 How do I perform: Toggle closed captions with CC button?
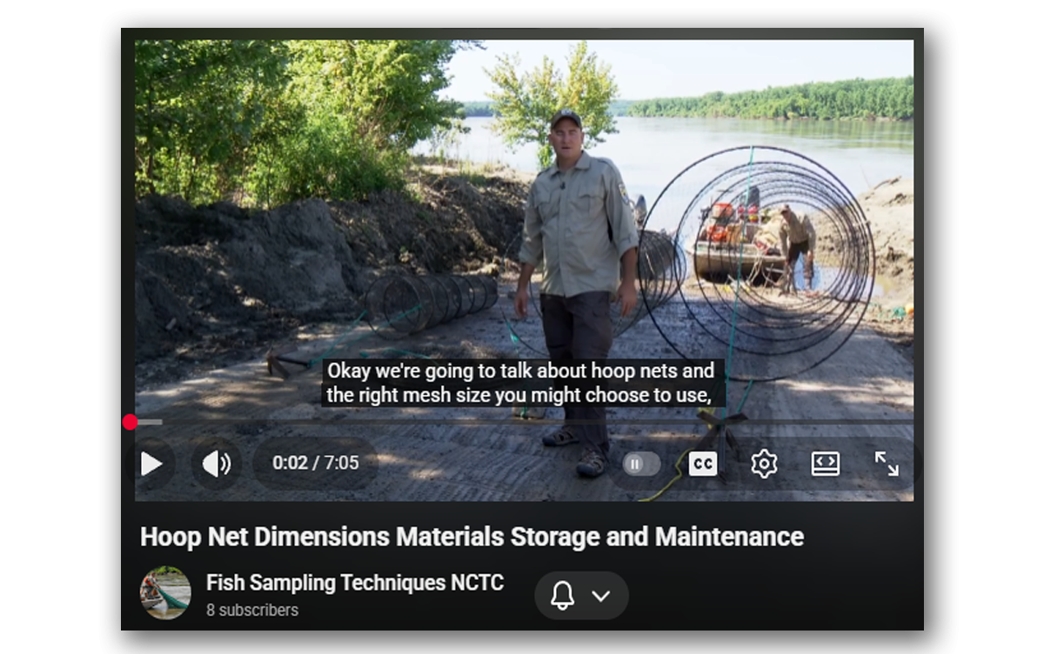(703, 464)
